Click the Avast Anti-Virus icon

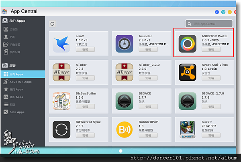click(x=188, y=72)
